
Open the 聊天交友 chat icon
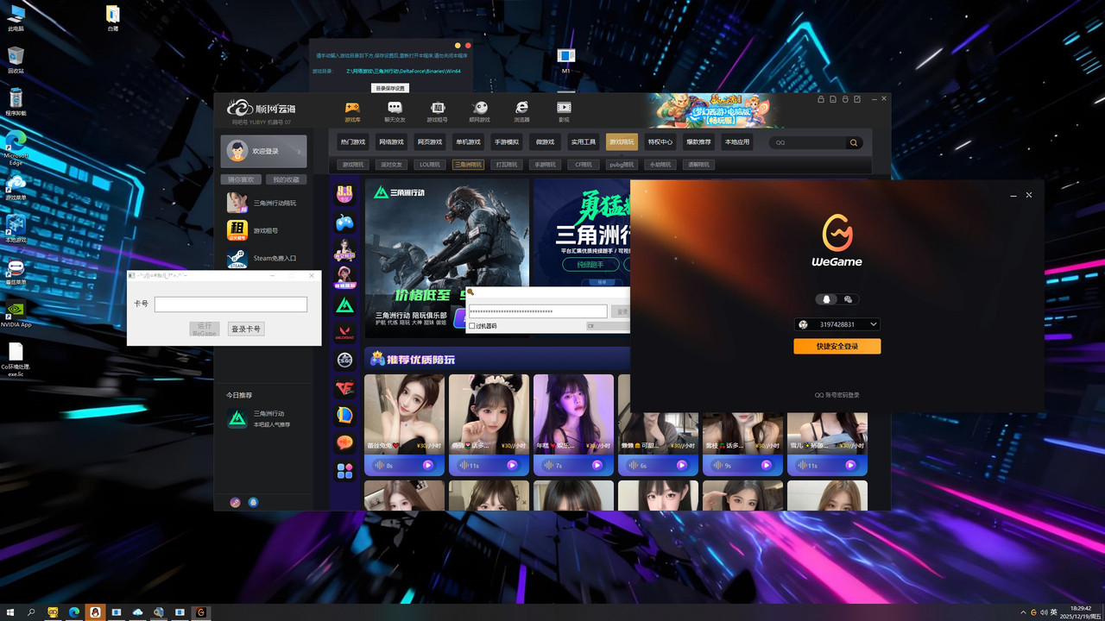tap(395, 110)
